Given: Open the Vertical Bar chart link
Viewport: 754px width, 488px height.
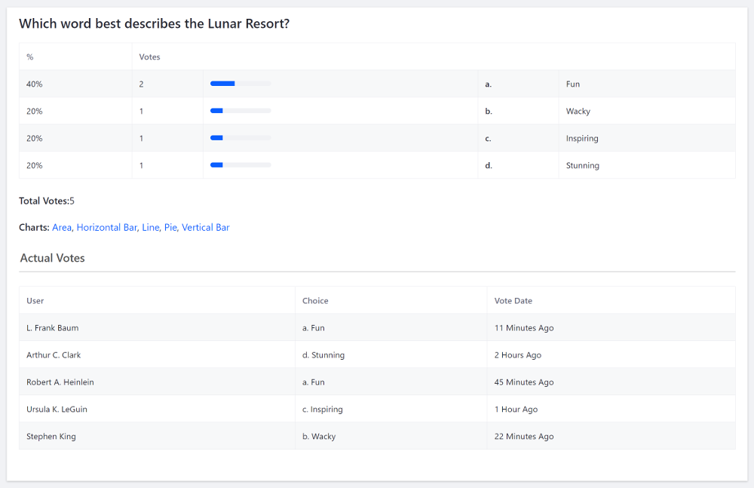Looking at the screenshot, I should 205,227.
